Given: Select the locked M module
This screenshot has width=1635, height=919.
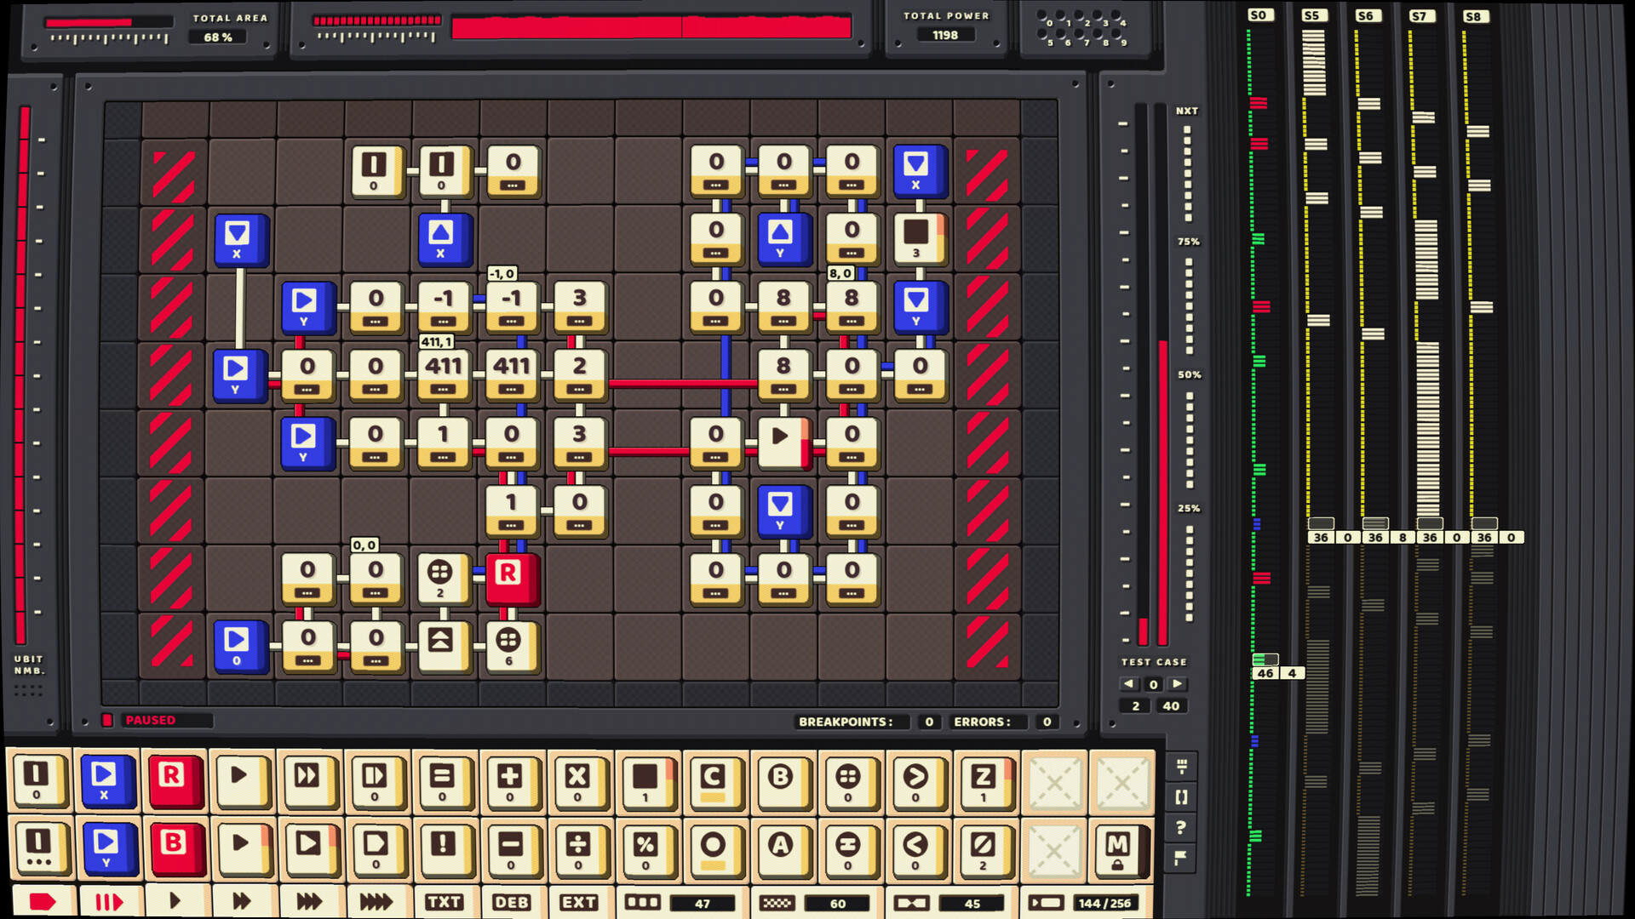Looking at the screenshot, I should (x=1118, y=848).
